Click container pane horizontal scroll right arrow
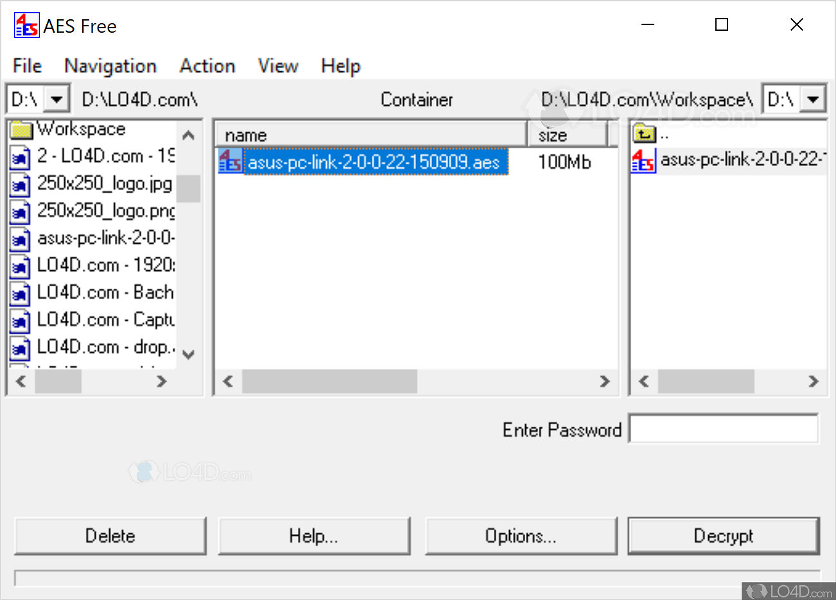Viewport: 836px width, 600px height. pyautogui.click(x=604, y=381)
